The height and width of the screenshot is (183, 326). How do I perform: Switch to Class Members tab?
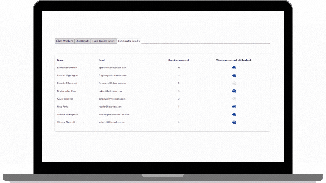tap(65, 41)
